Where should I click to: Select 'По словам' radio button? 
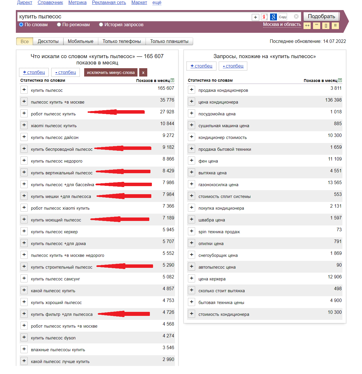click(21, 25)
